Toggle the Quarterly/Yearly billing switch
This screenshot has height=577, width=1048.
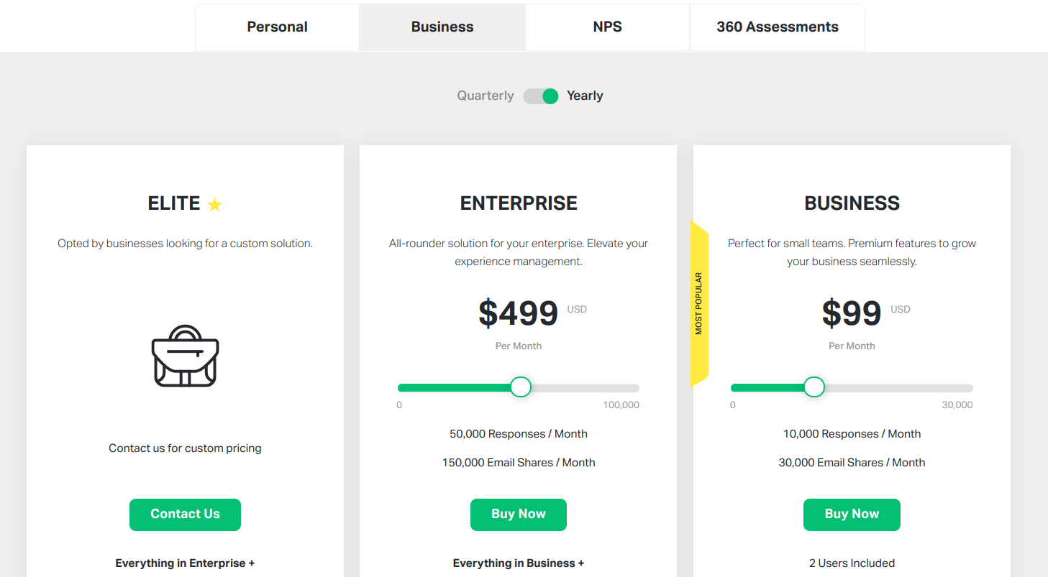click(x=541, y=96)
